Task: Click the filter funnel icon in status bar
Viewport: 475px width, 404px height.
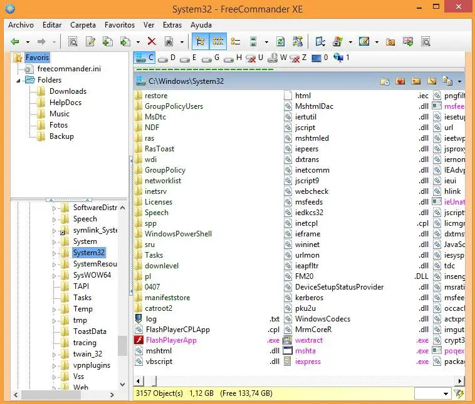Action: [x=459, y=393]
